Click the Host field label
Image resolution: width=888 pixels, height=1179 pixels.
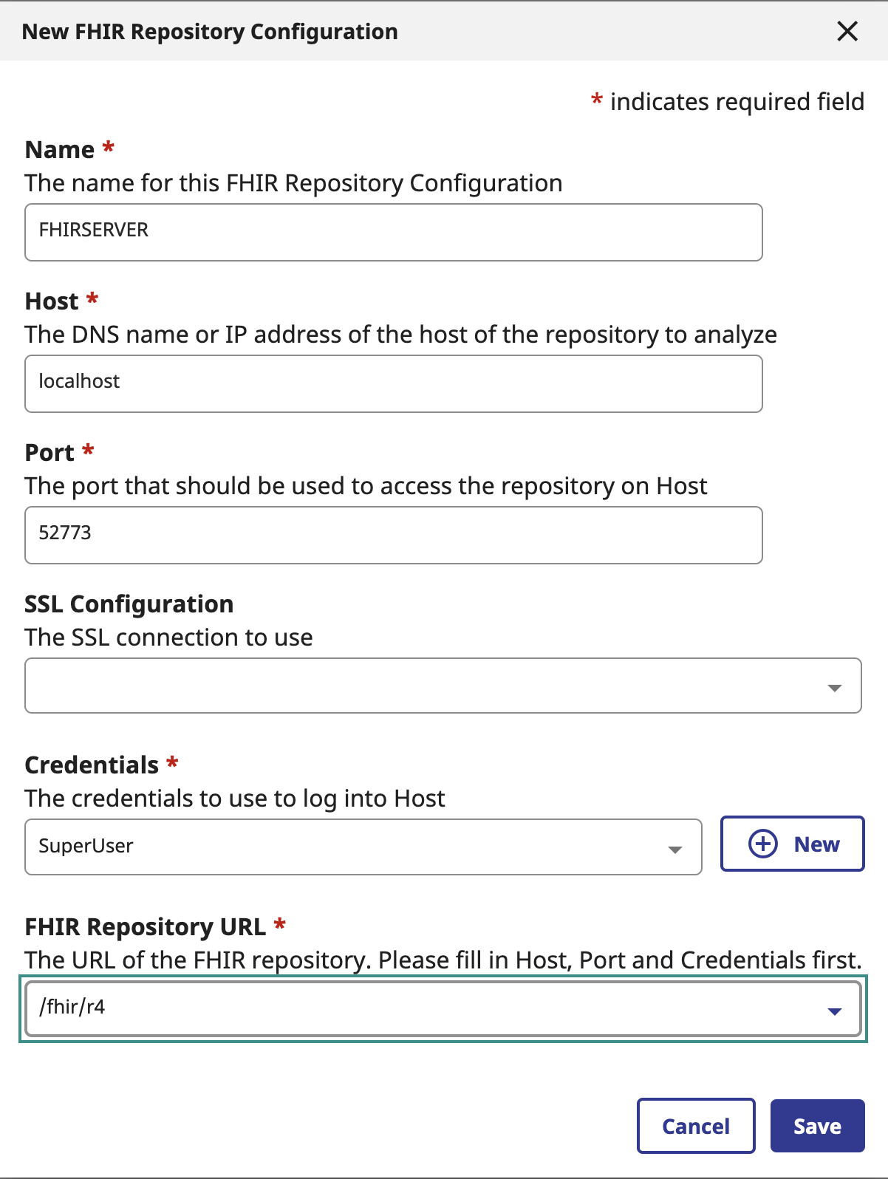click(x=52, y=301)
